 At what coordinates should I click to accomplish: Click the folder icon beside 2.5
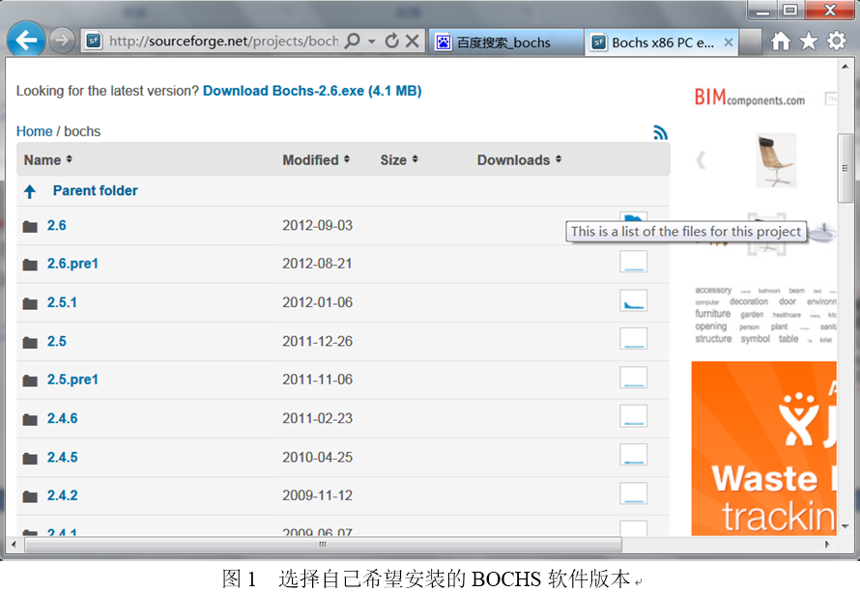[30, 343]
